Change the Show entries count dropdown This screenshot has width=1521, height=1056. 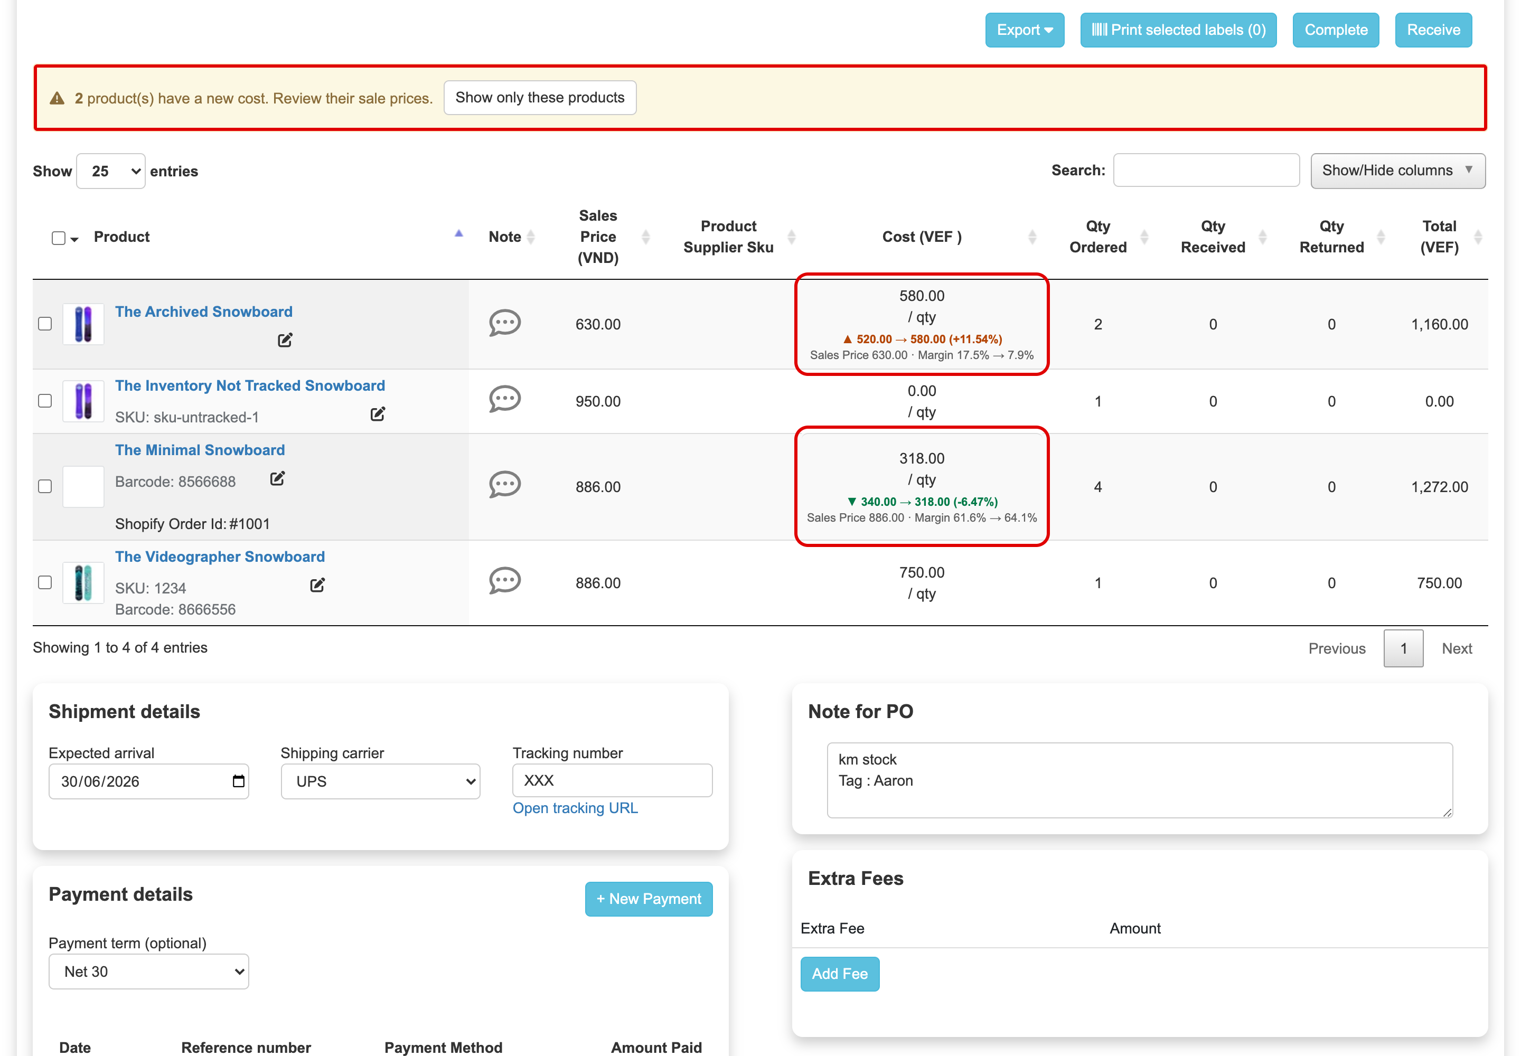point(110,172)
